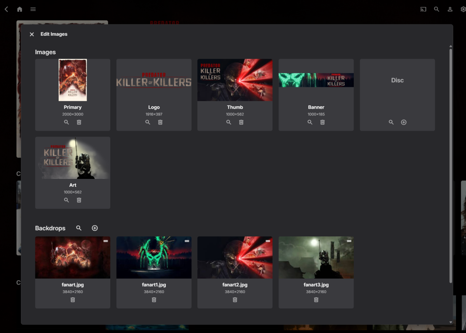The image size is (466, 333).
Task: Open search from the top bar
Action: point(436,9)
